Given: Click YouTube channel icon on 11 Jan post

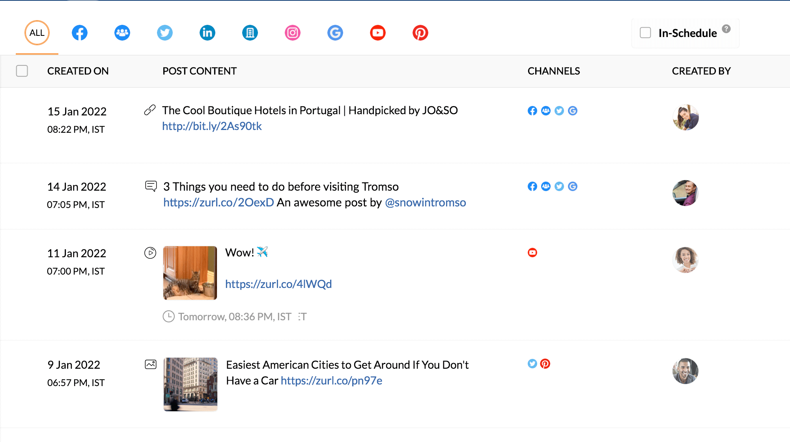Looking at the screenshot, I should coord(532,253).
